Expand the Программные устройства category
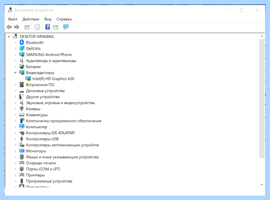 (x=15, y=181)
